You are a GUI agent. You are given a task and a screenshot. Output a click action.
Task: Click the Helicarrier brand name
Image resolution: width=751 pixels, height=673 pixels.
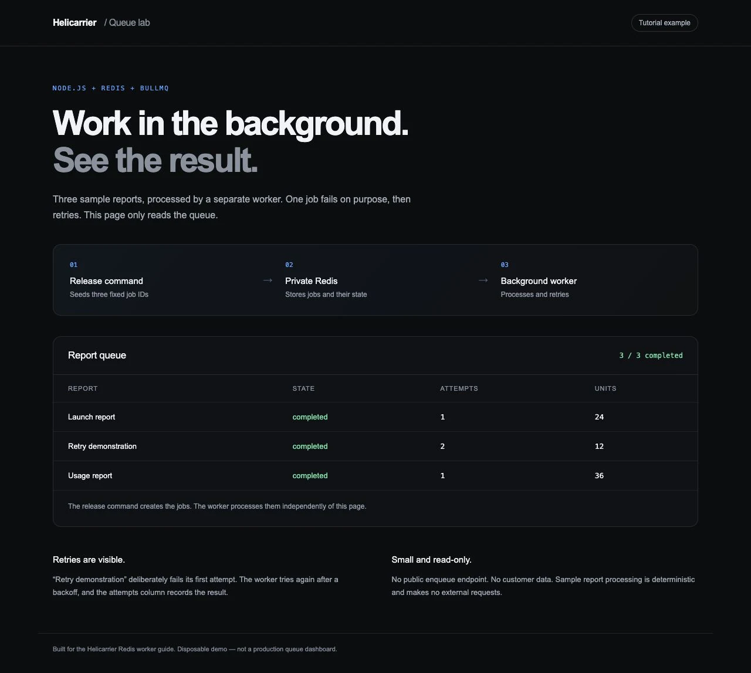75,23
